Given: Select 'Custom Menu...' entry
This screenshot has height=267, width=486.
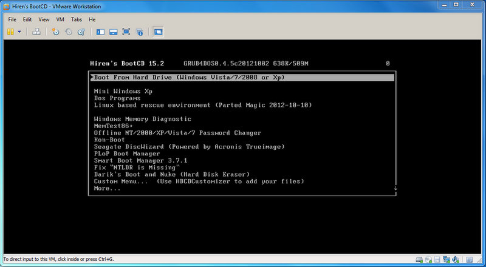Looking at the screenshot, I should coord(199,181).
